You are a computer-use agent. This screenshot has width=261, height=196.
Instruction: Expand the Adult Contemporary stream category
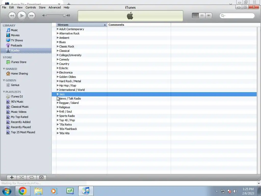[x=58, y=29]
